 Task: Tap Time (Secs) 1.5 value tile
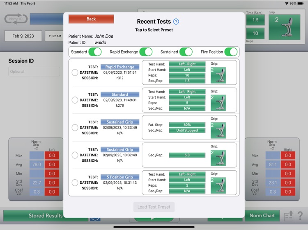pyautogui.click(x=255, y=20)
